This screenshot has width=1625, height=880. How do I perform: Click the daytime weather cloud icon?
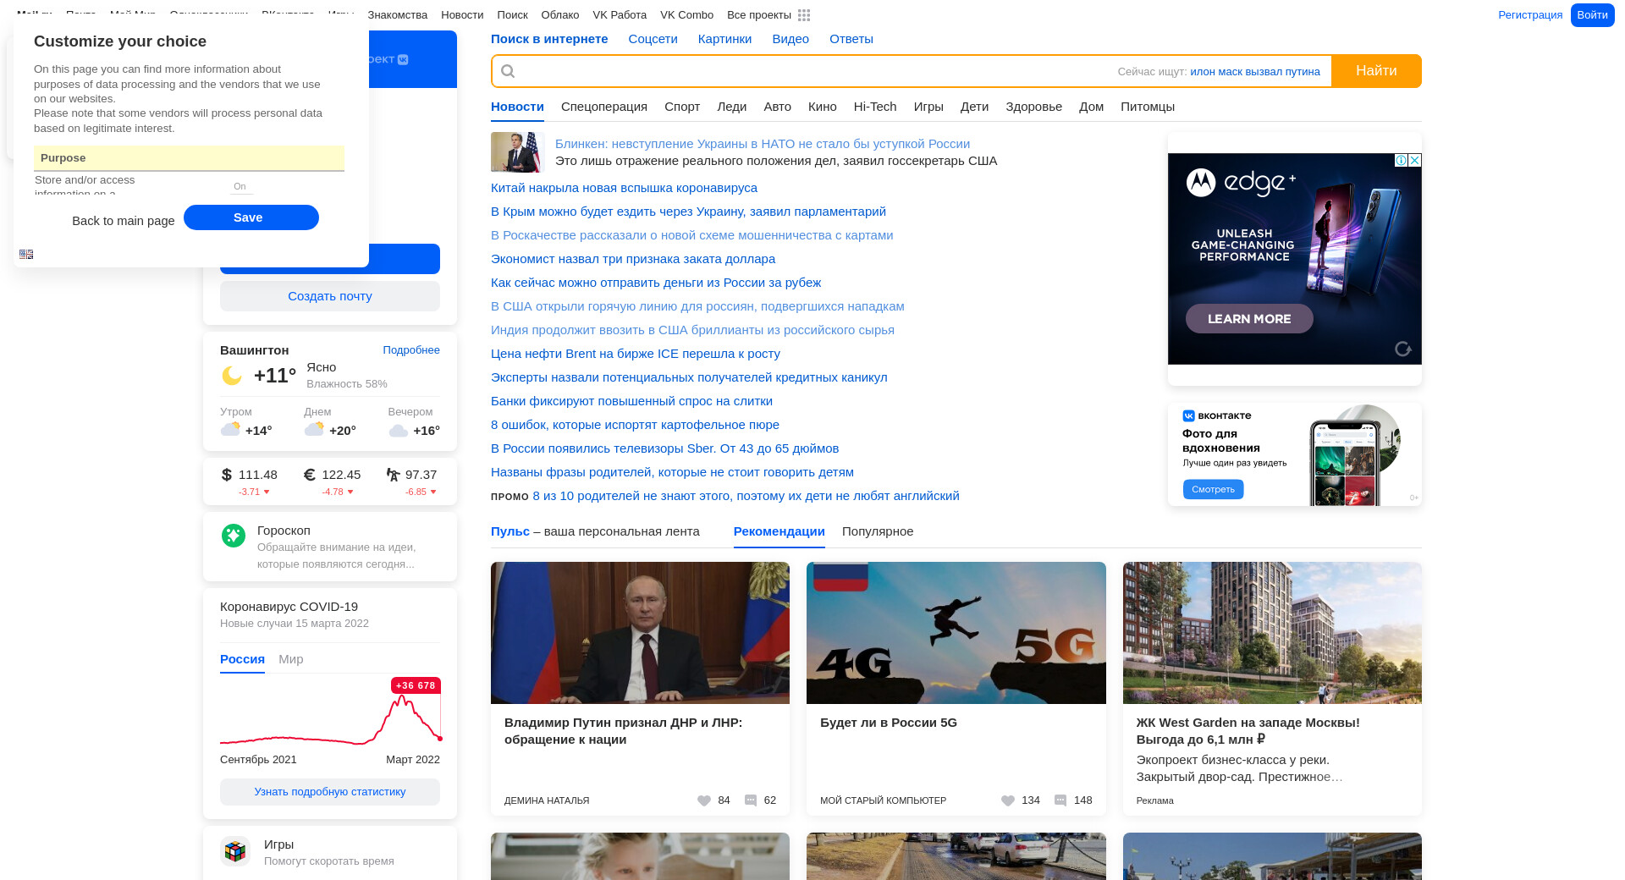[x=315, y=429]
